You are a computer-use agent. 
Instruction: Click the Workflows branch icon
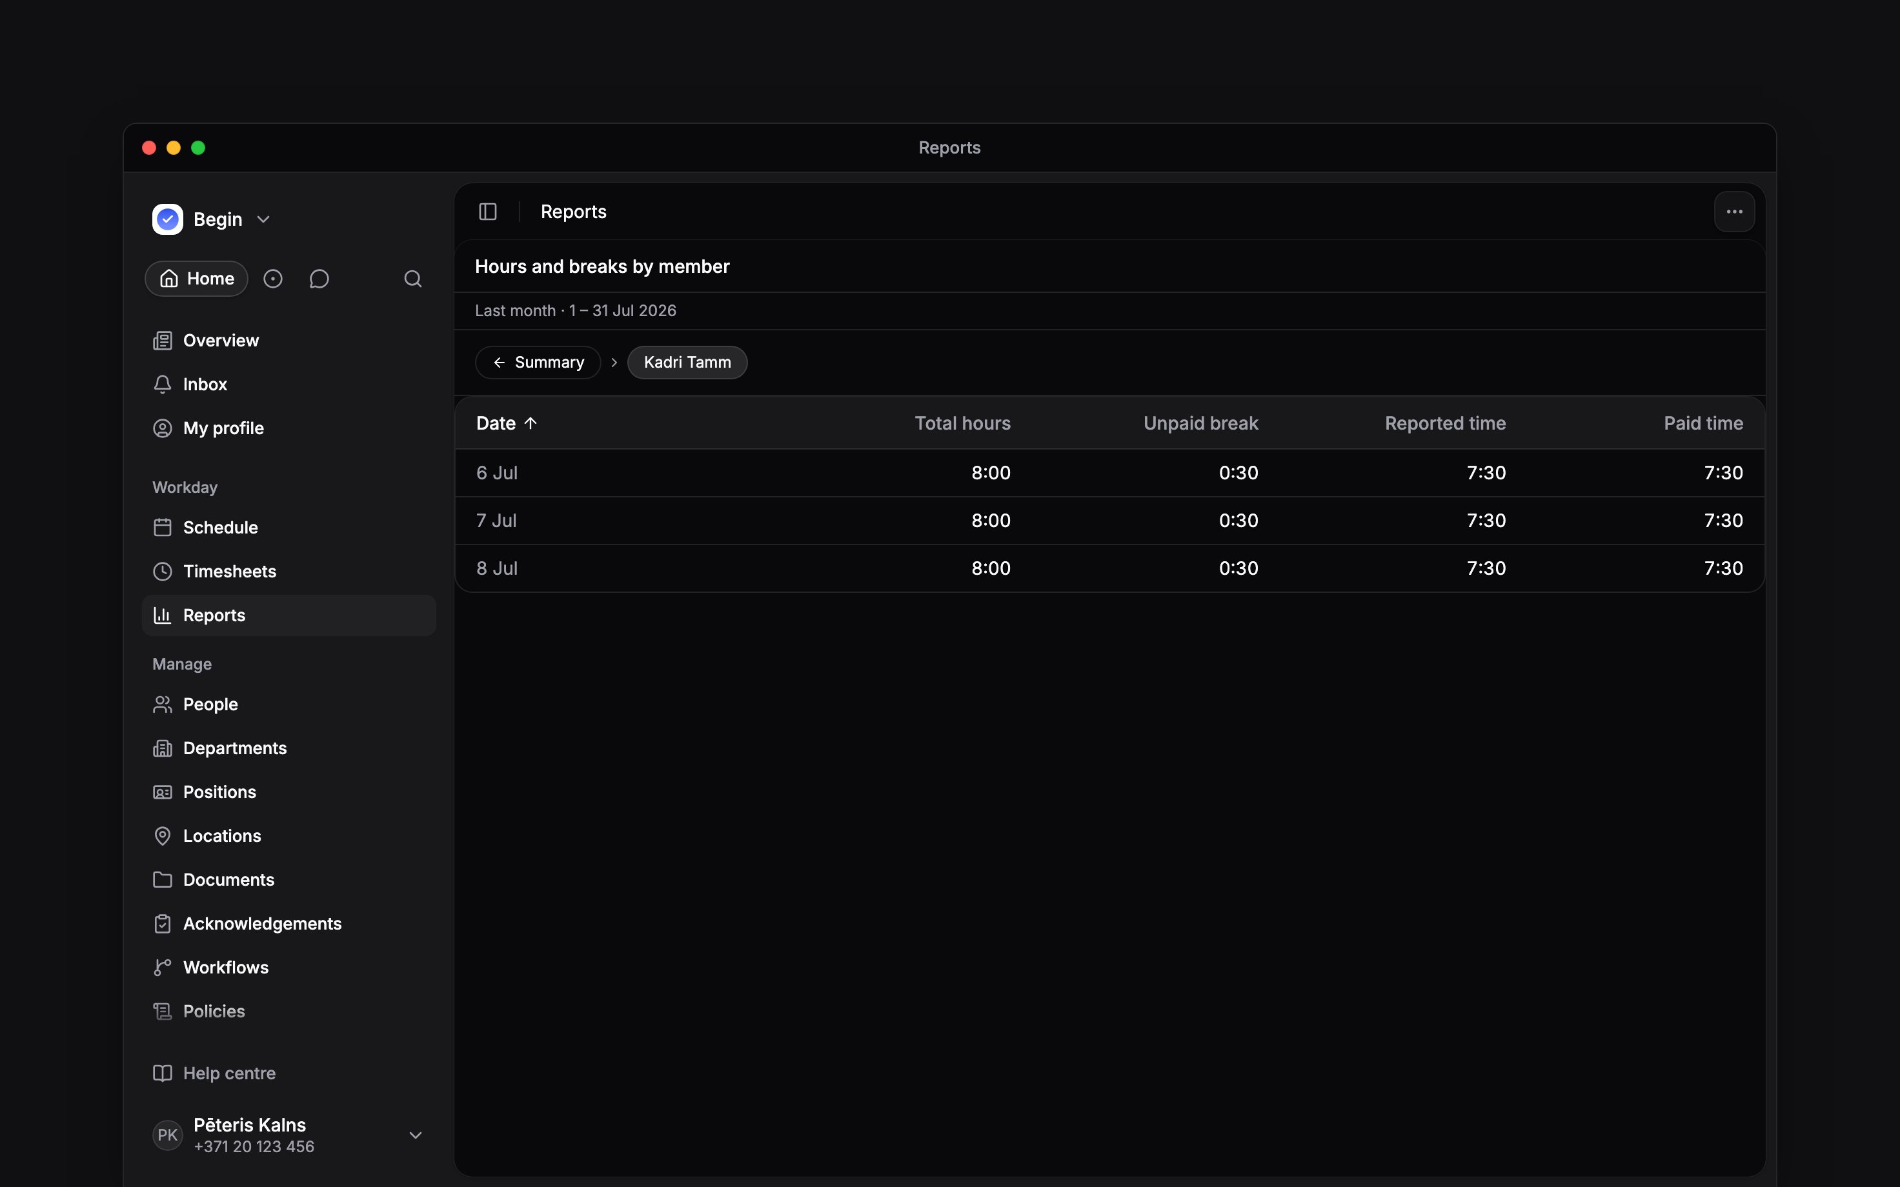pos(163,968)
